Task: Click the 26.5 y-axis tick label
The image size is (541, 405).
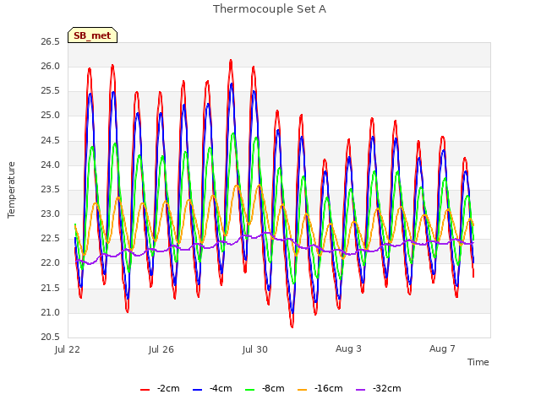Action: point(51,41)
